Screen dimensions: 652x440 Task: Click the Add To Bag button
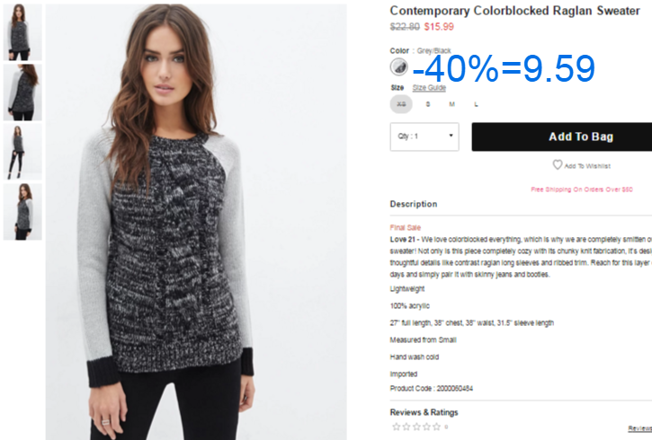click(x=562, y=136)
